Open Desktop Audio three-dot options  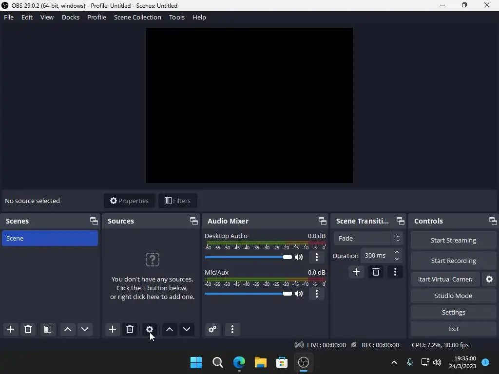(x=317, y=257)
